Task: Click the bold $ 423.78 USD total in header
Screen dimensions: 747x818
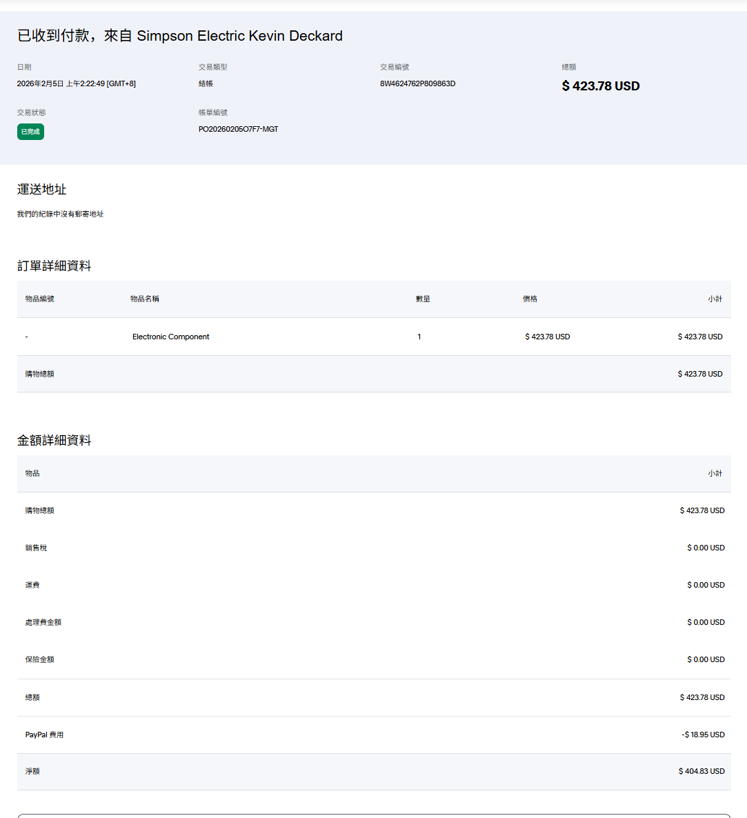Action: 600,86
